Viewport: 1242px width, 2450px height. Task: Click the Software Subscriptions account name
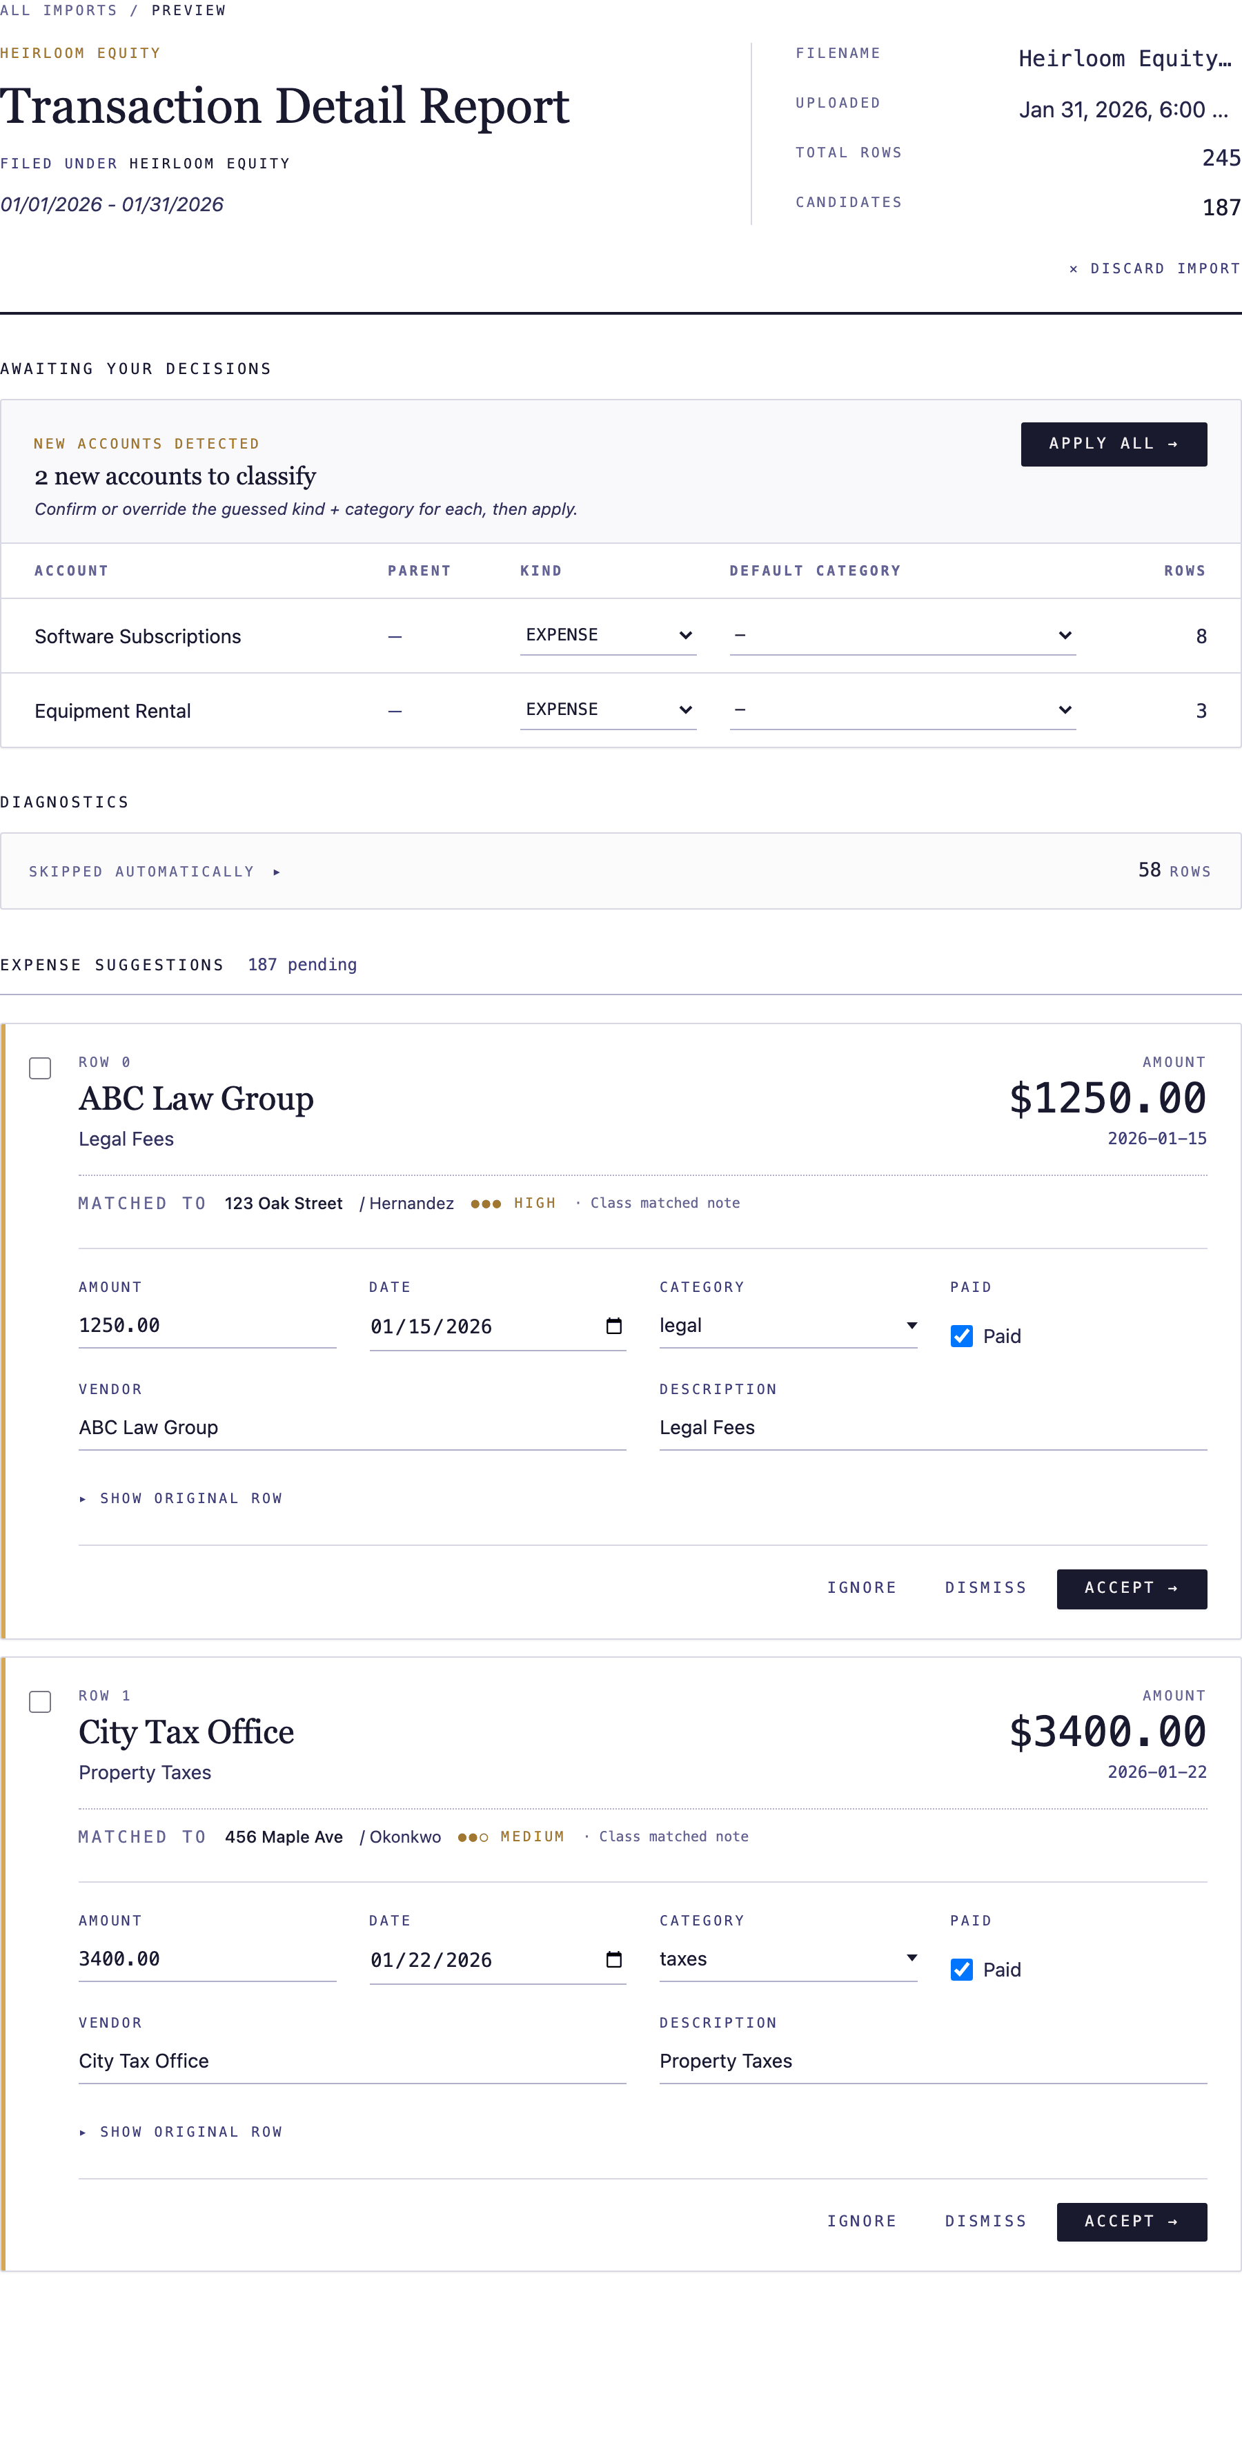pyautogui.click(x=138, y=636)
